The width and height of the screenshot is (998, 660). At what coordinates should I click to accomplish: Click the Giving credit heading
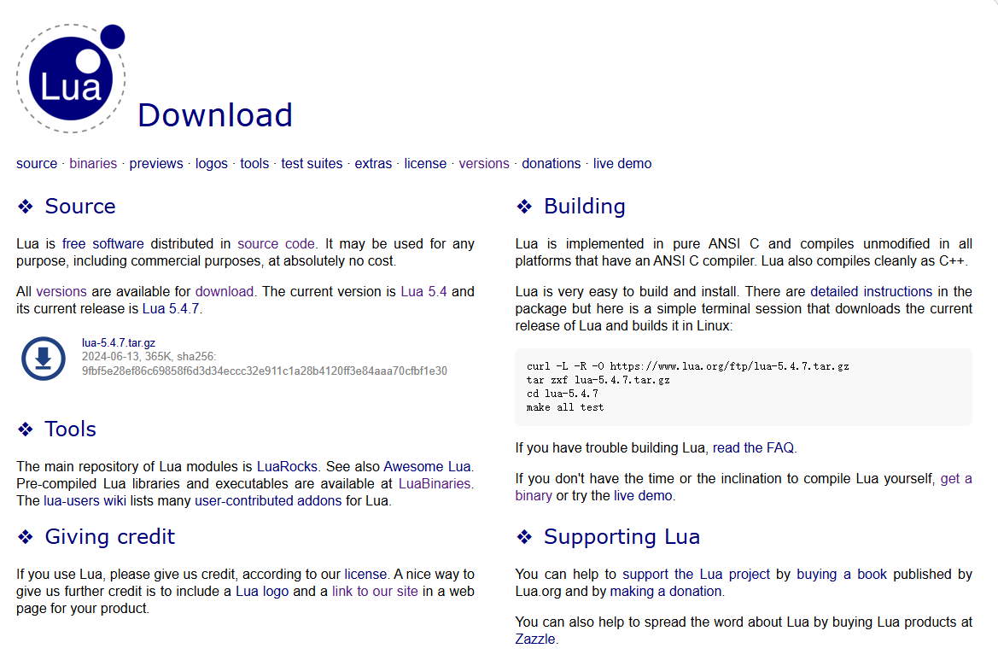pos(109,536)
